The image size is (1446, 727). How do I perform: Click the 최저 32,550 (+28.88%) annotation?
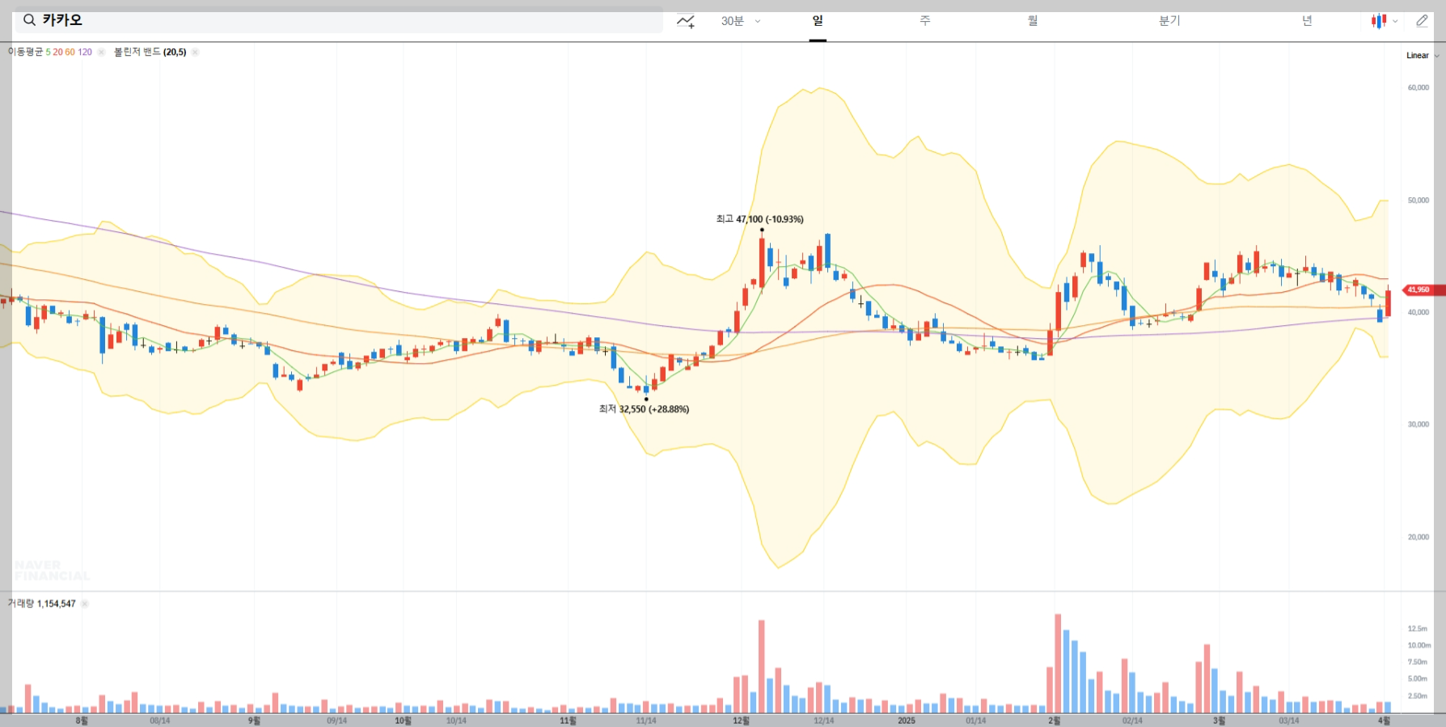point(644,409)
